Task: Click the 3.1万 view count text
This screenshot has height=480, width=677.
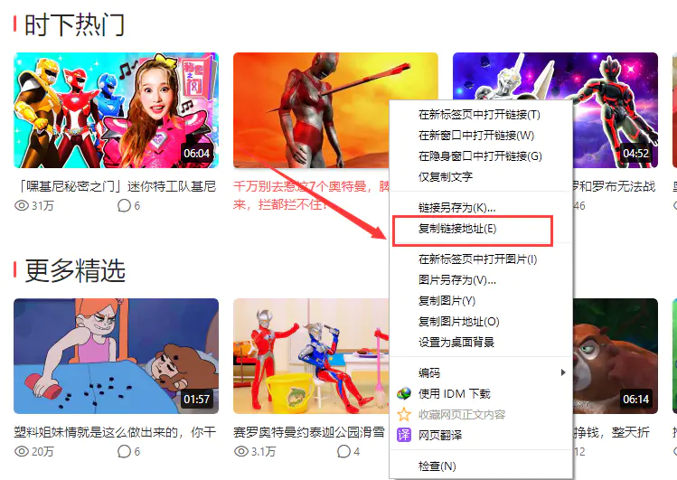Action: (x=263, y=452)
